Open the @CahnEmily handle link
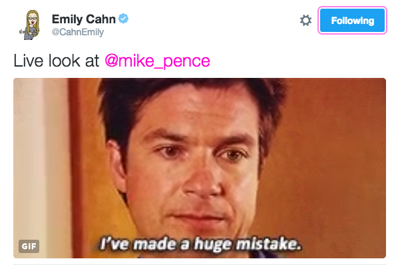 [x=78, y=32]
